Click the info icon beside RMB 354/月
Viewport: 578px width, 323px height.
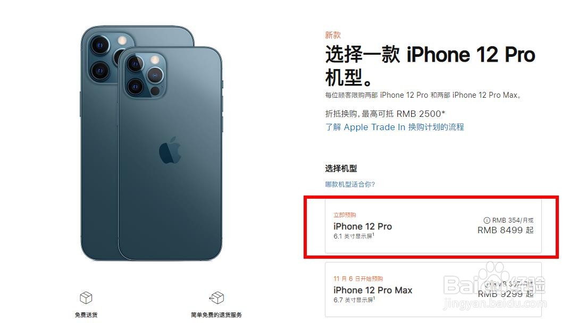coord(487,220)
